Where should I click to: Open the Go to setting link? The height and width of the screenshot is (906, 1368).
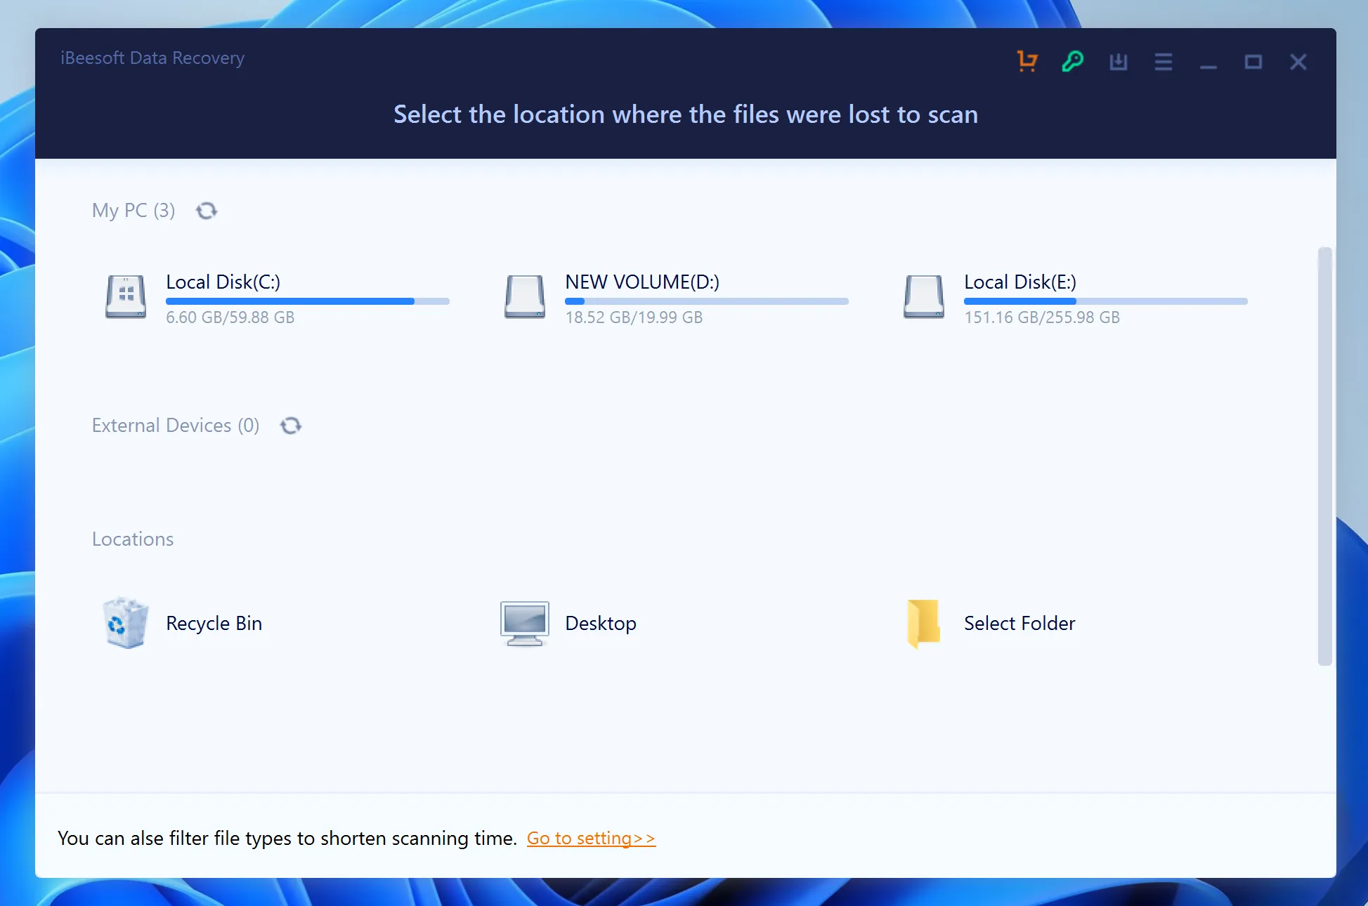[591, 839]
